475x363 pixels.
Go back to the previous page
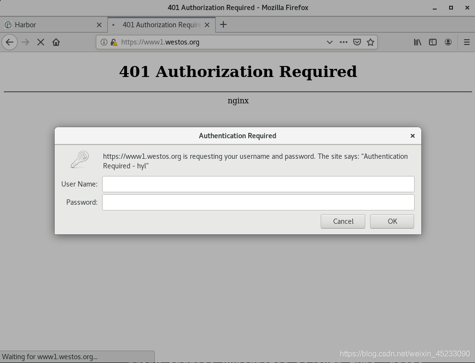coord(10,42)
